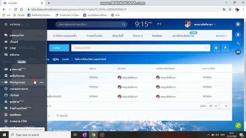Click the deadline column header
This screenshot has width=246, height=138.
tap(92, 69)
